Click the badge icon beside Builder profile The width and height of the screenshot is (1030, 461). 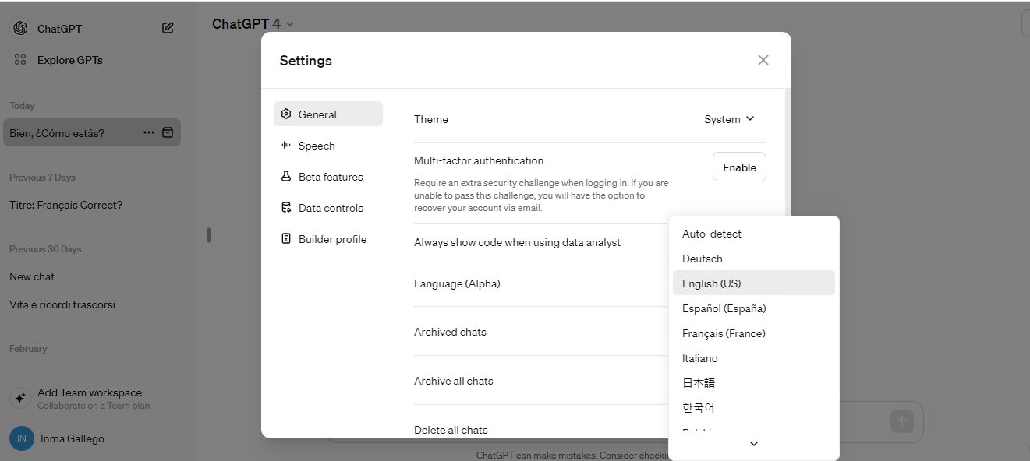coord(286,238)
